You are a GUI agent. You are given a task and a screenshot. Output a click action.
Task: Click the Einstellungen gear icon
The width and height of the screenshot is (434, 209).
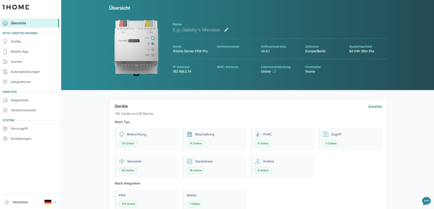[x=5, y=138]
